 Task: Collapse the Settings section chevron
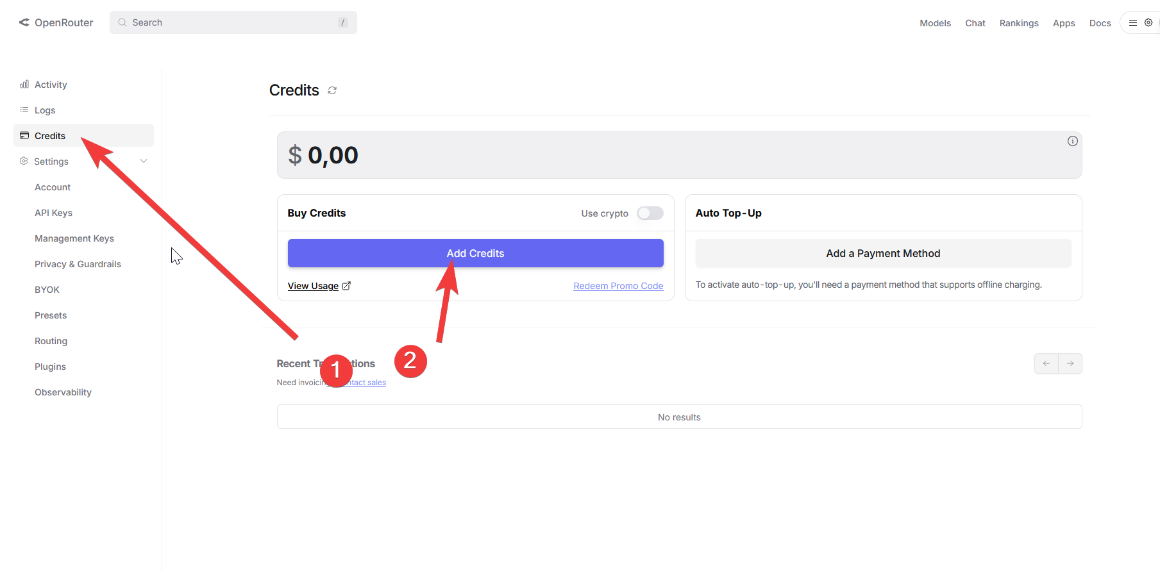[x=144, y=161]
